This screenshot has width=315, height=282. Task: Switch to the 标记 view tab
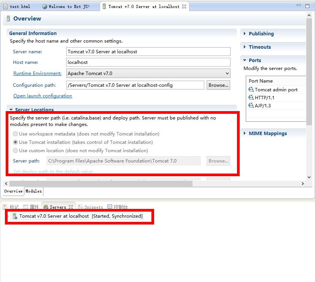pos(11,207)
